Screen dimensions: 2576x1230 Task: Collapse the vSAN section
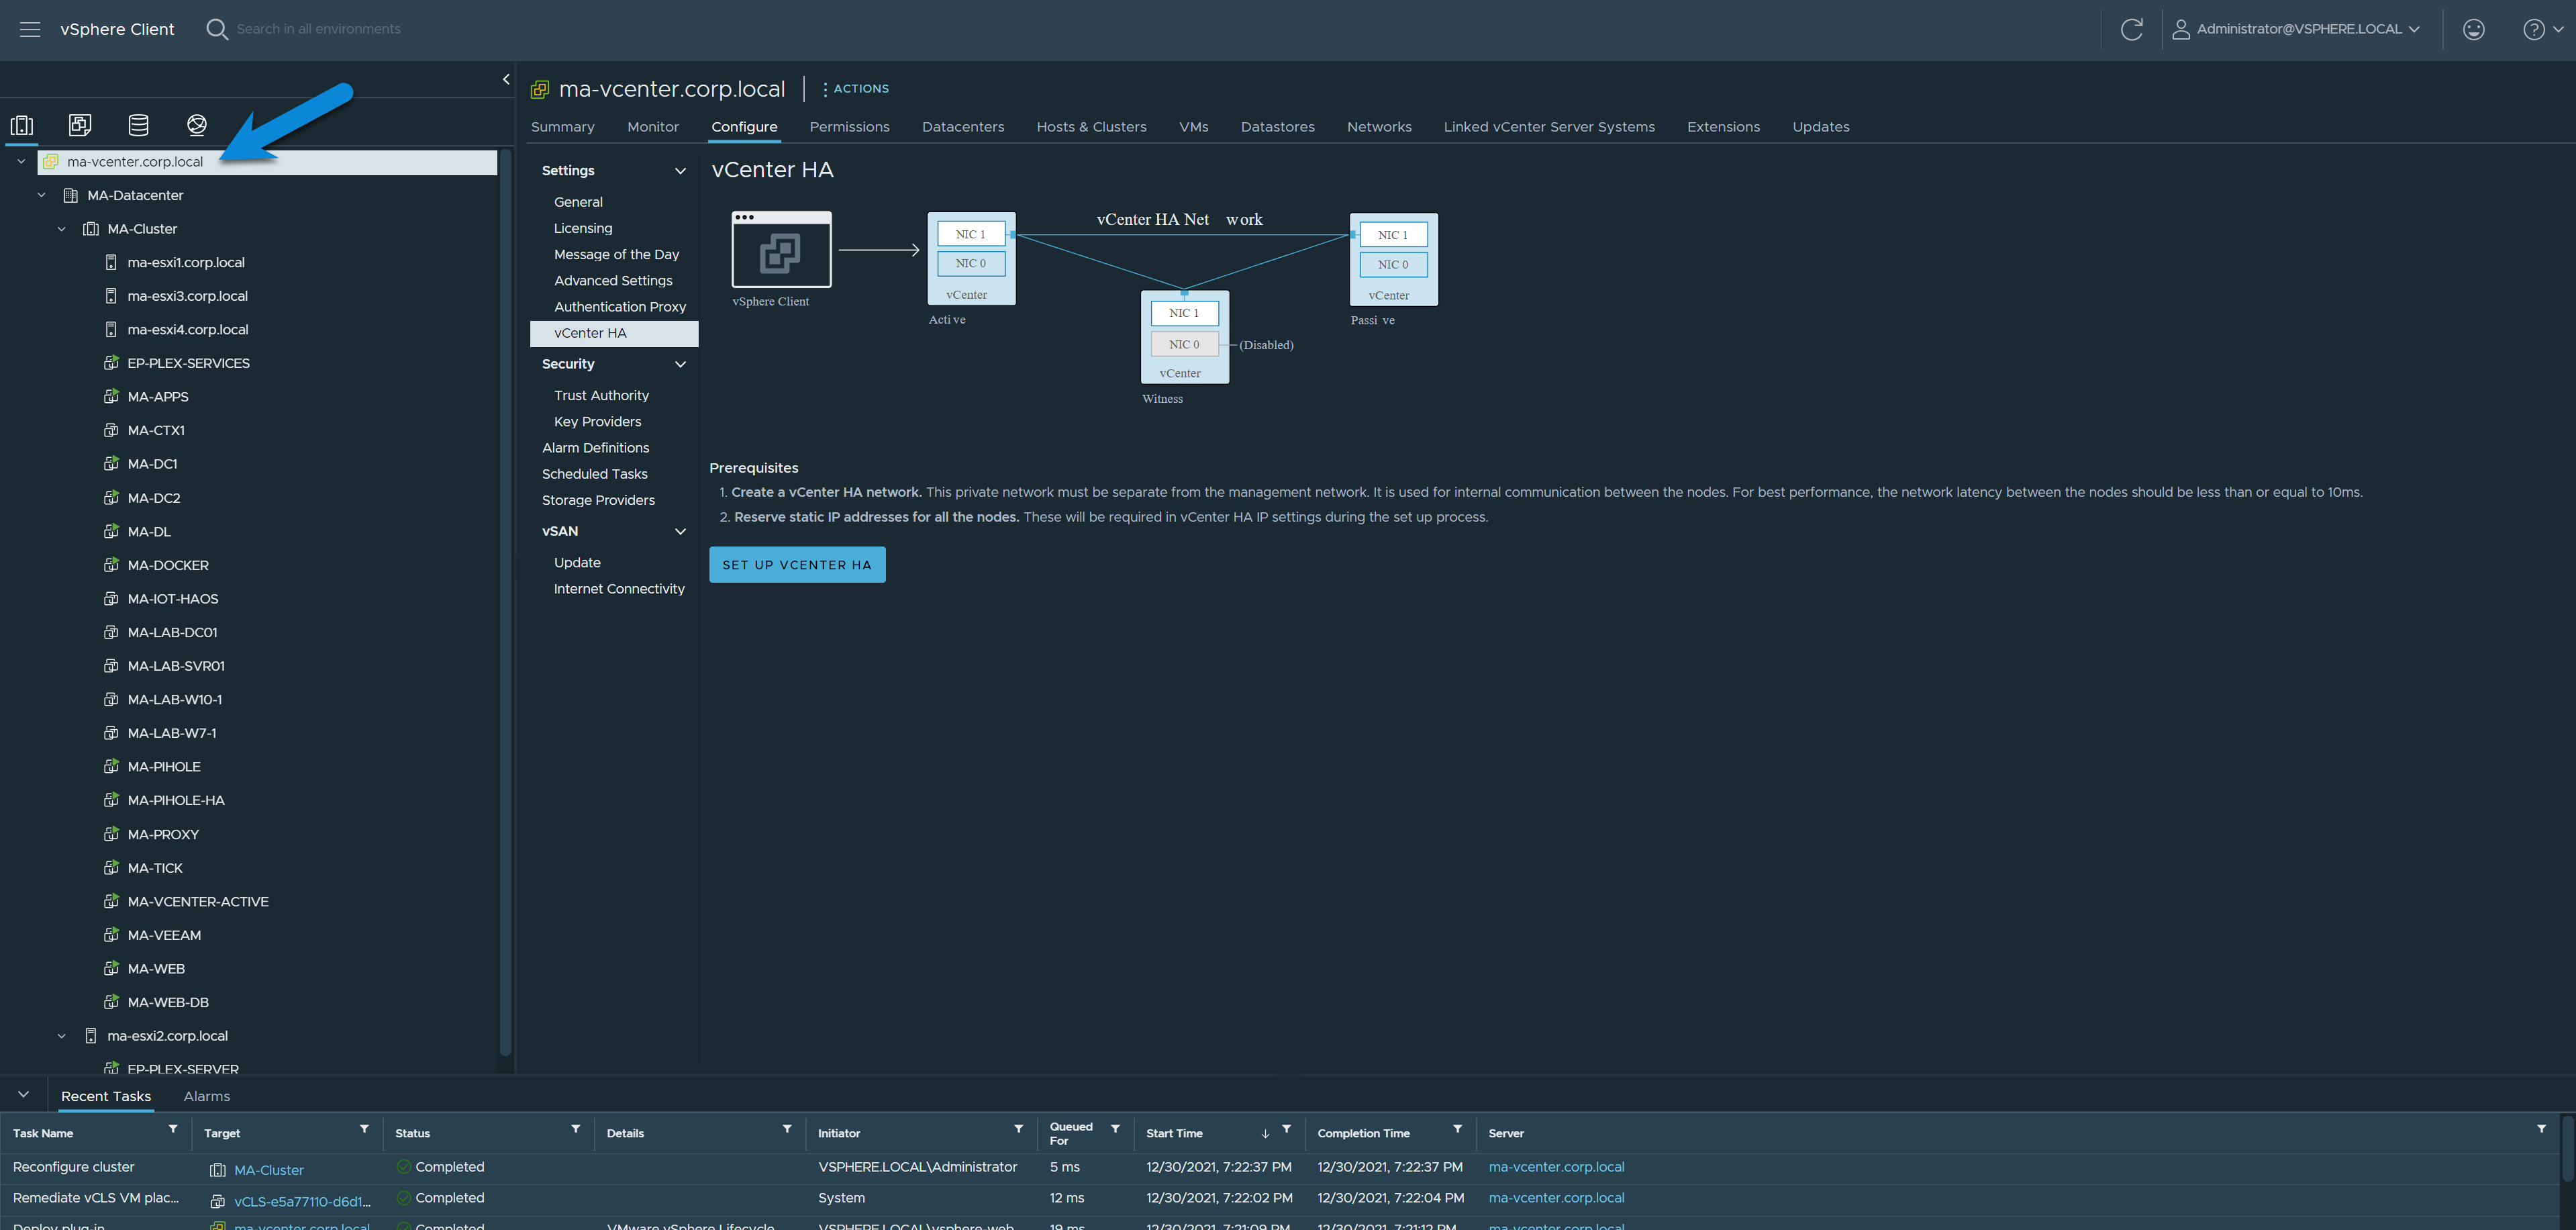(x=681, y=531)
